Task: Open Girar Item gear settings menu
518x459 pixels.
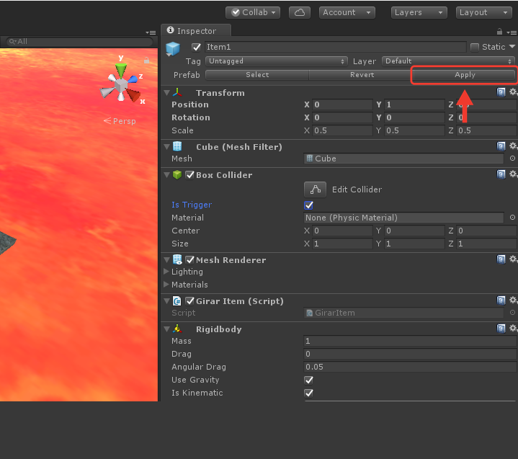Action: coord(513,300)
